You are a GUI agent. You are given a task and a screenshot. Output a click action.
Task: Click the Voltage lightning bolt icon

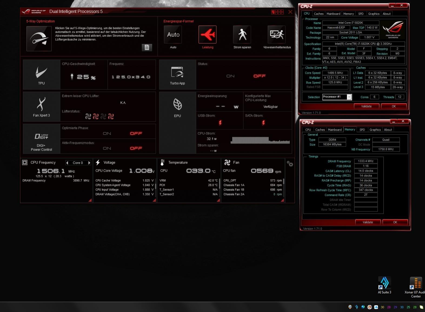tap(98, 162)
